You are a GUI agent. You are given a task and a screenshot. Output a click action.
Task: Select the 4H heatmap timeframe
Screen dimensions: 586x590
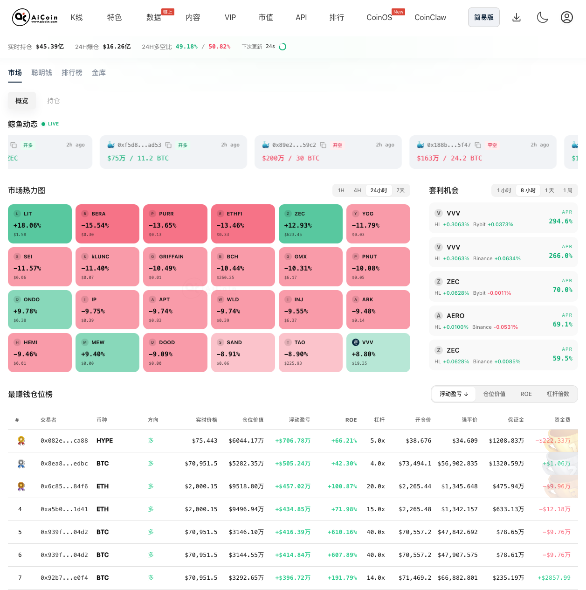358,190
